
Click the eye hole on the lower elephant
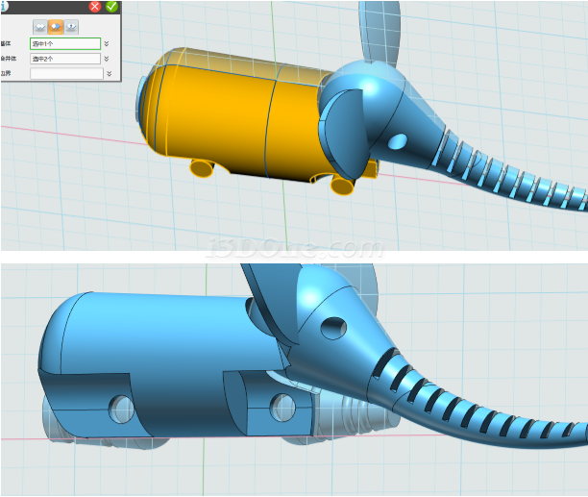click(332, 329)
